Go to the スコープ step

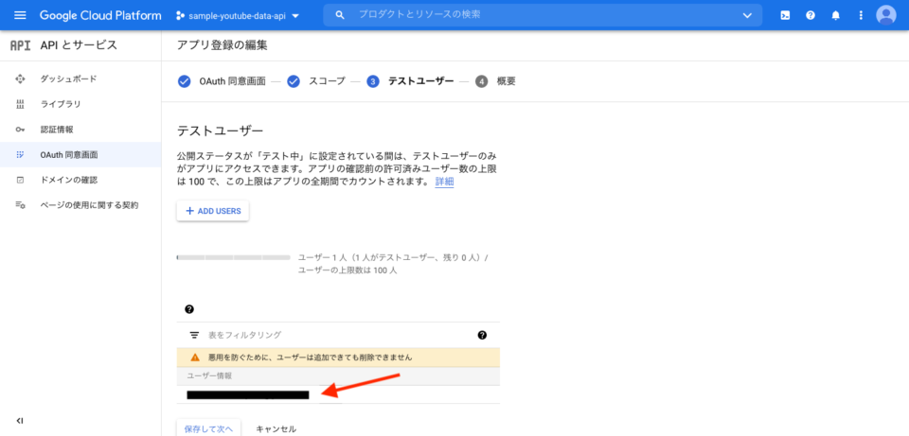coord(316,81)
